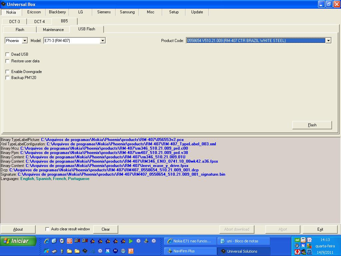Click the Exit button
Image resolution: width=341 pixels, height=256 pixels.
(320, 229)
